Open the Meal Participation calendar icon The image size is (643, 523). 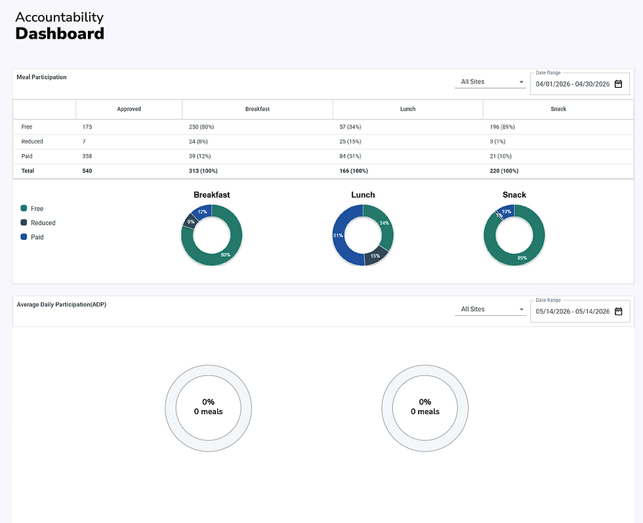tap(618, 84)
